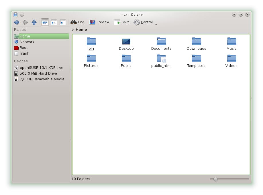263x195 pixels.
Task: Split the view with Split button
Action: [121, 22]
